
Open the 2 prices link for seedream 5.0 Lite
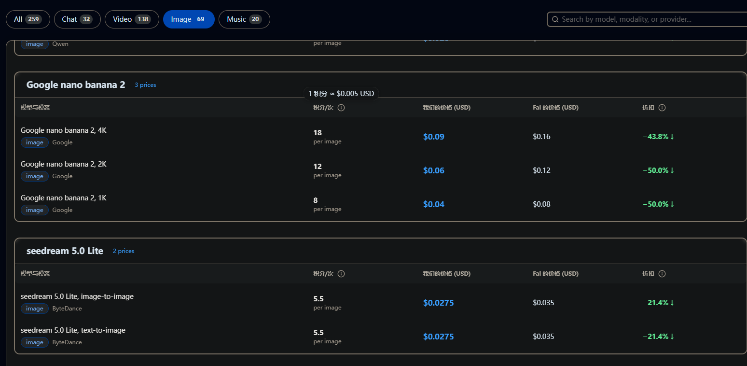coord(124,251)
